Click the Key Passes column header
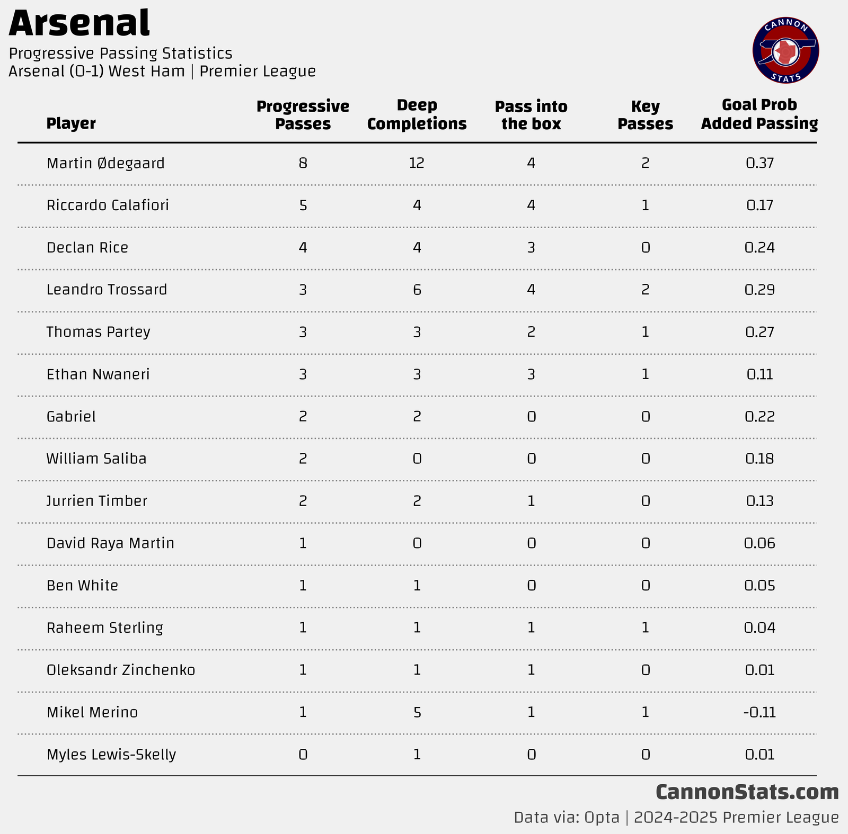Viewport: 848px width, 834px height. pos(645,115)
